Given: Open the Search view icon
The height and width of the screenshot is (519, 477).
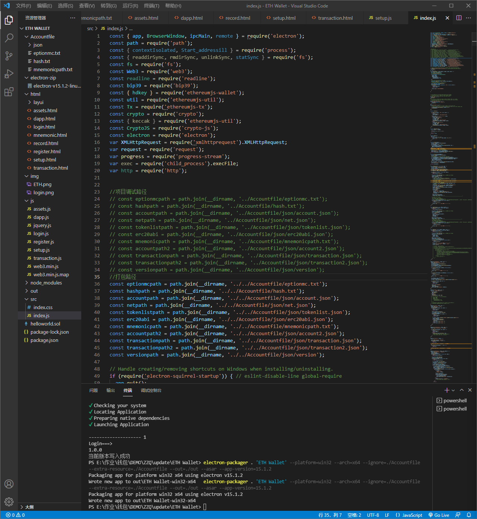Looking at the screenshot, I should coord(9,38).
